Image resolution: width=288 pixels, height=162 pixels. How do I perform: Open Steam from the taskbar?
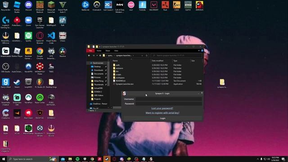(107, 159)
